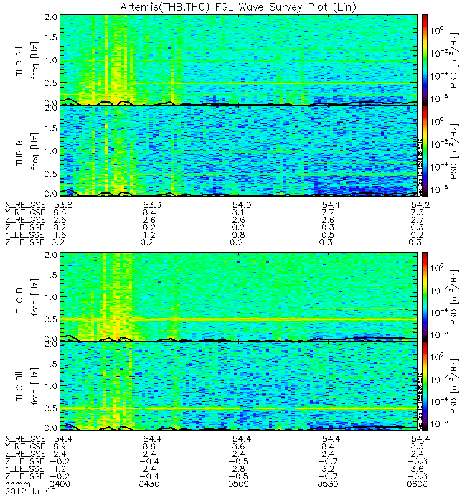
Task: Click the Y_LE_SSE value '3.2'
Action: pos(328,469)
